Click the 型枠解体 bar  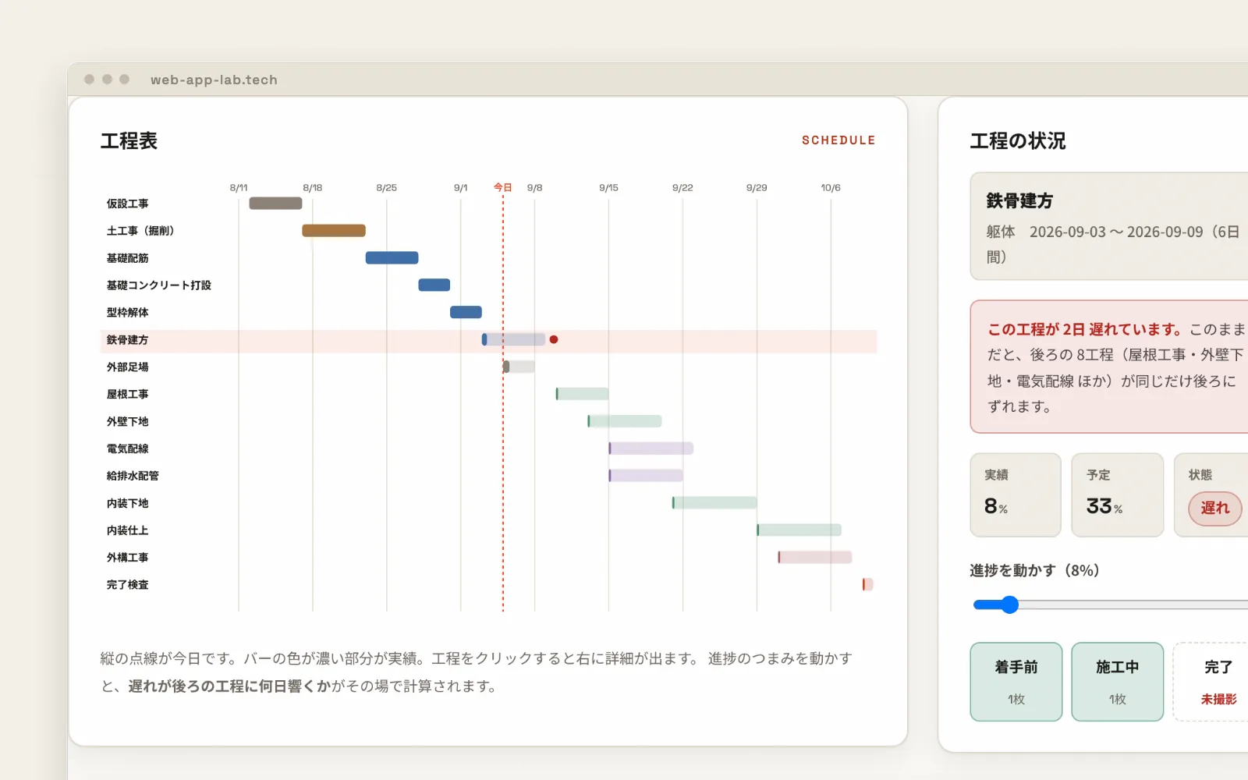(466, 312)
